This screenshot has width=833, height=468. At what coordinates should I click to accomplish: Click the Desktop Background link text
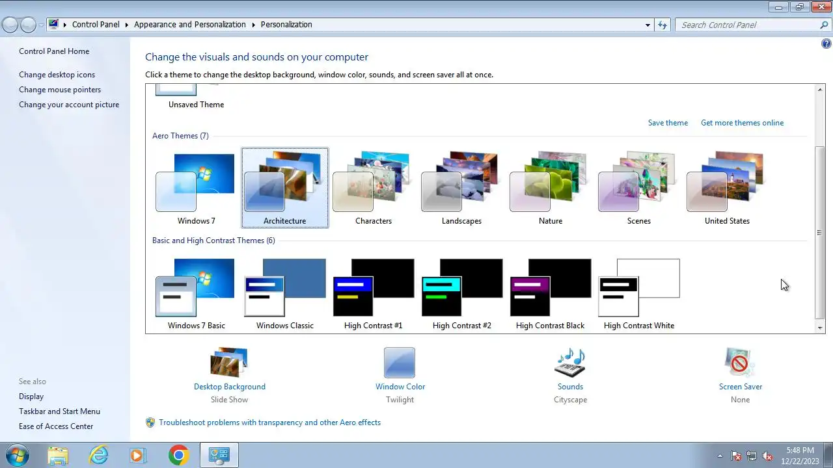230,387
